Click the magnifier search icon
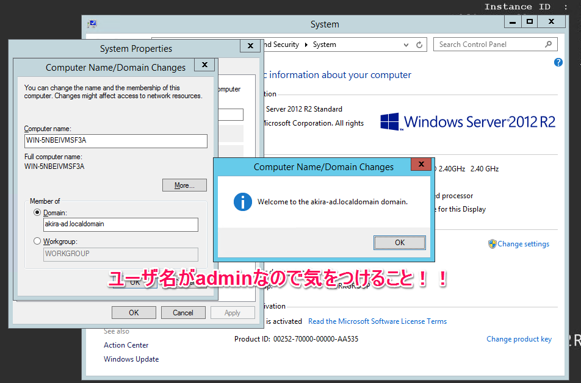581x383 pixels. 548,45
